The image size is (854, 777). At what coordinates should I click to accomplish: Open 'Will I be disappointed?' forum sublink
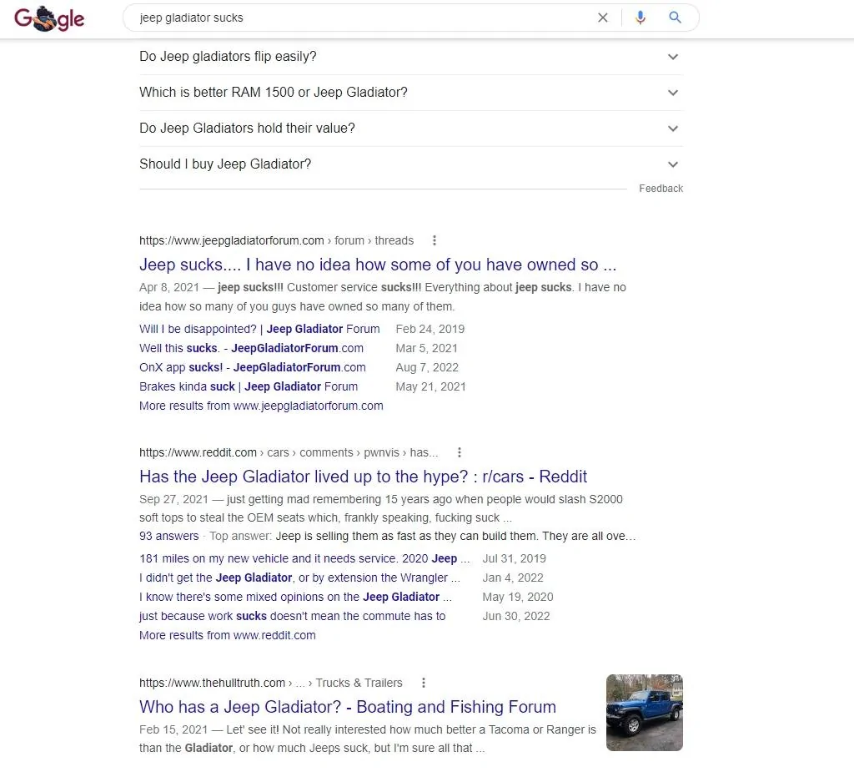(x=259, y=329)
